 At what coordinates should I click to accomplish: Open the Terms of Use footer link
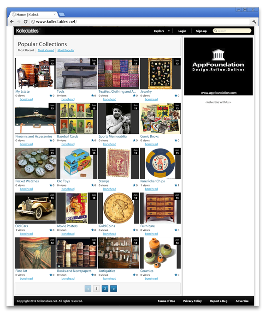pos(166,301)
